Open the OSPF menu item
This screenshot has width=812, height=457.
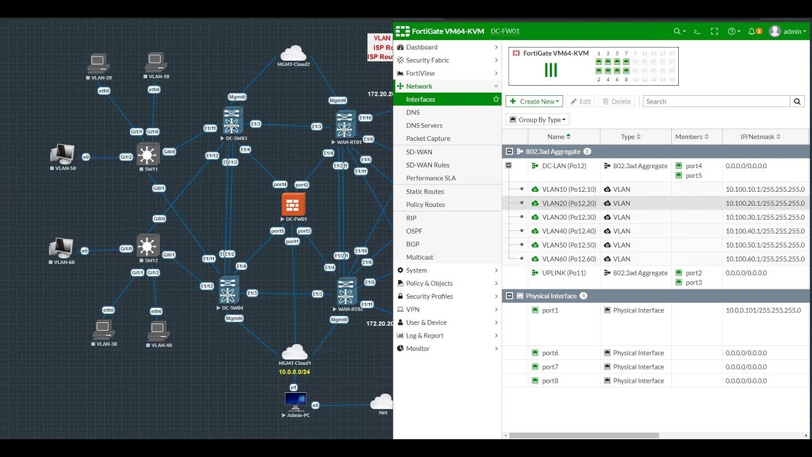point(447,231)
